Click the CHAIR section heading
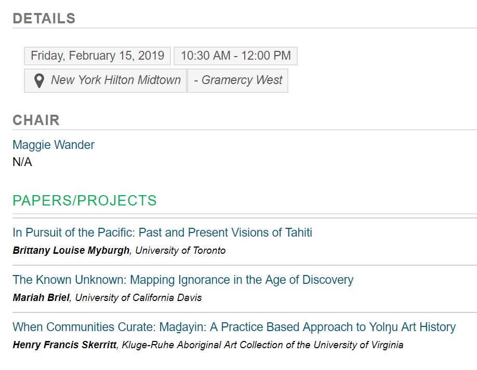 pos(36,120)
